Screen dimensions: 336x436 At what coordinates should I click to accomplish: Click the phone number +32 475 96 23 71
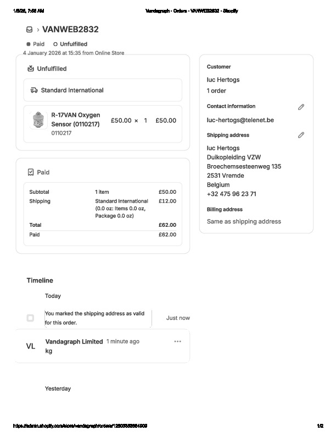[x=231, y=194]
